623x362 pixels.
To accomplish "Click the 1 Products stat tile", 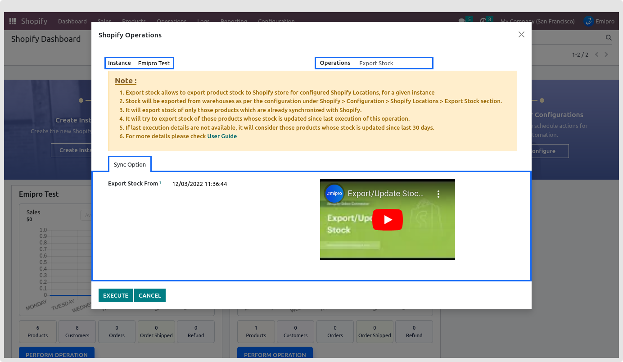I will pos(256,331).
